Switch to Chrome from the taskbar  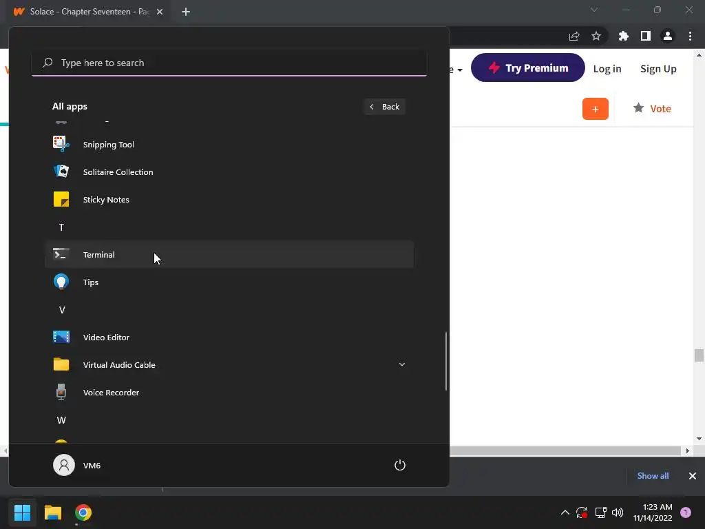(83, 512)
